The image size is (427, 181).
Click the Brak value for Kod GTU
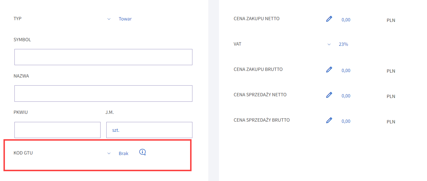(123, 153)
